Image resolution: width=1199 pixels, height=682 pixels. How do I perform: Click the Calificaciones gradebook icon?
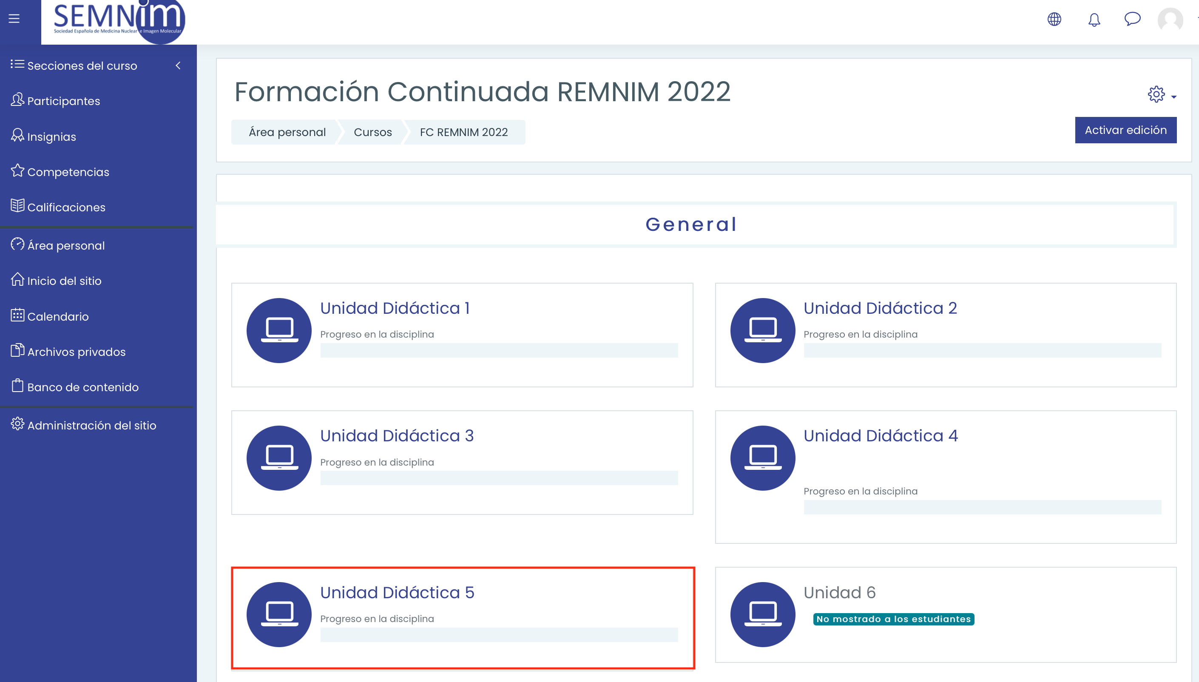17,205
